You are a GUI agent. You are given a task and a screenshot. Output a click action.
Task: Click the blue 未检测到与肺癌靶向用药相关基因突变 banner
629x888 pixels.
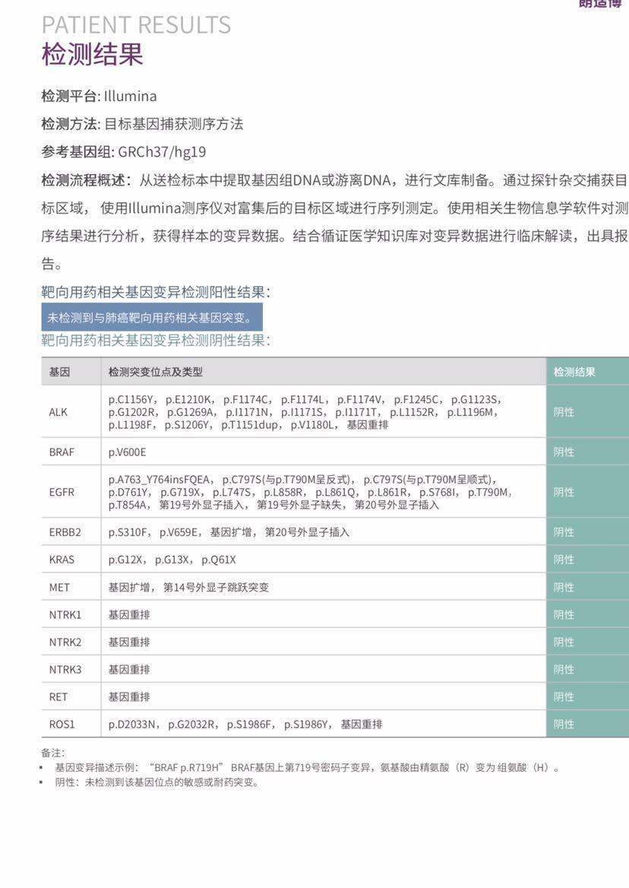151,316
